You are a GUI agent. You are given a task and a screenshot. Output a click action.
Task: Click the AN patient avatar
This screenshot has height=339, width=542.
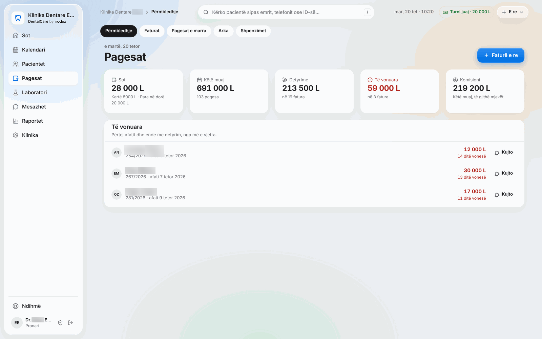pyautogui.click(x=117, y=153)
